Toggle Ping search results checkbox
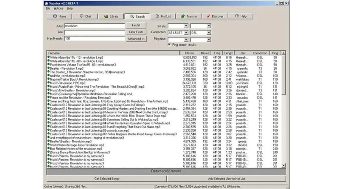Image resolution: width=337 pixels, height=189 pixels. coord(169,45)
